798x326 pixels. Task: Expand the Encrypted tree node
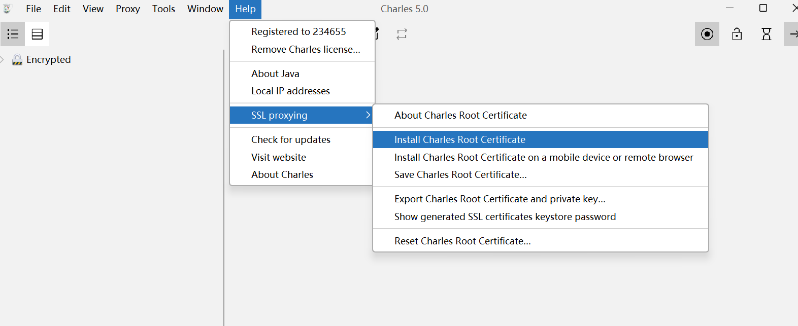[x=2, y=60]
